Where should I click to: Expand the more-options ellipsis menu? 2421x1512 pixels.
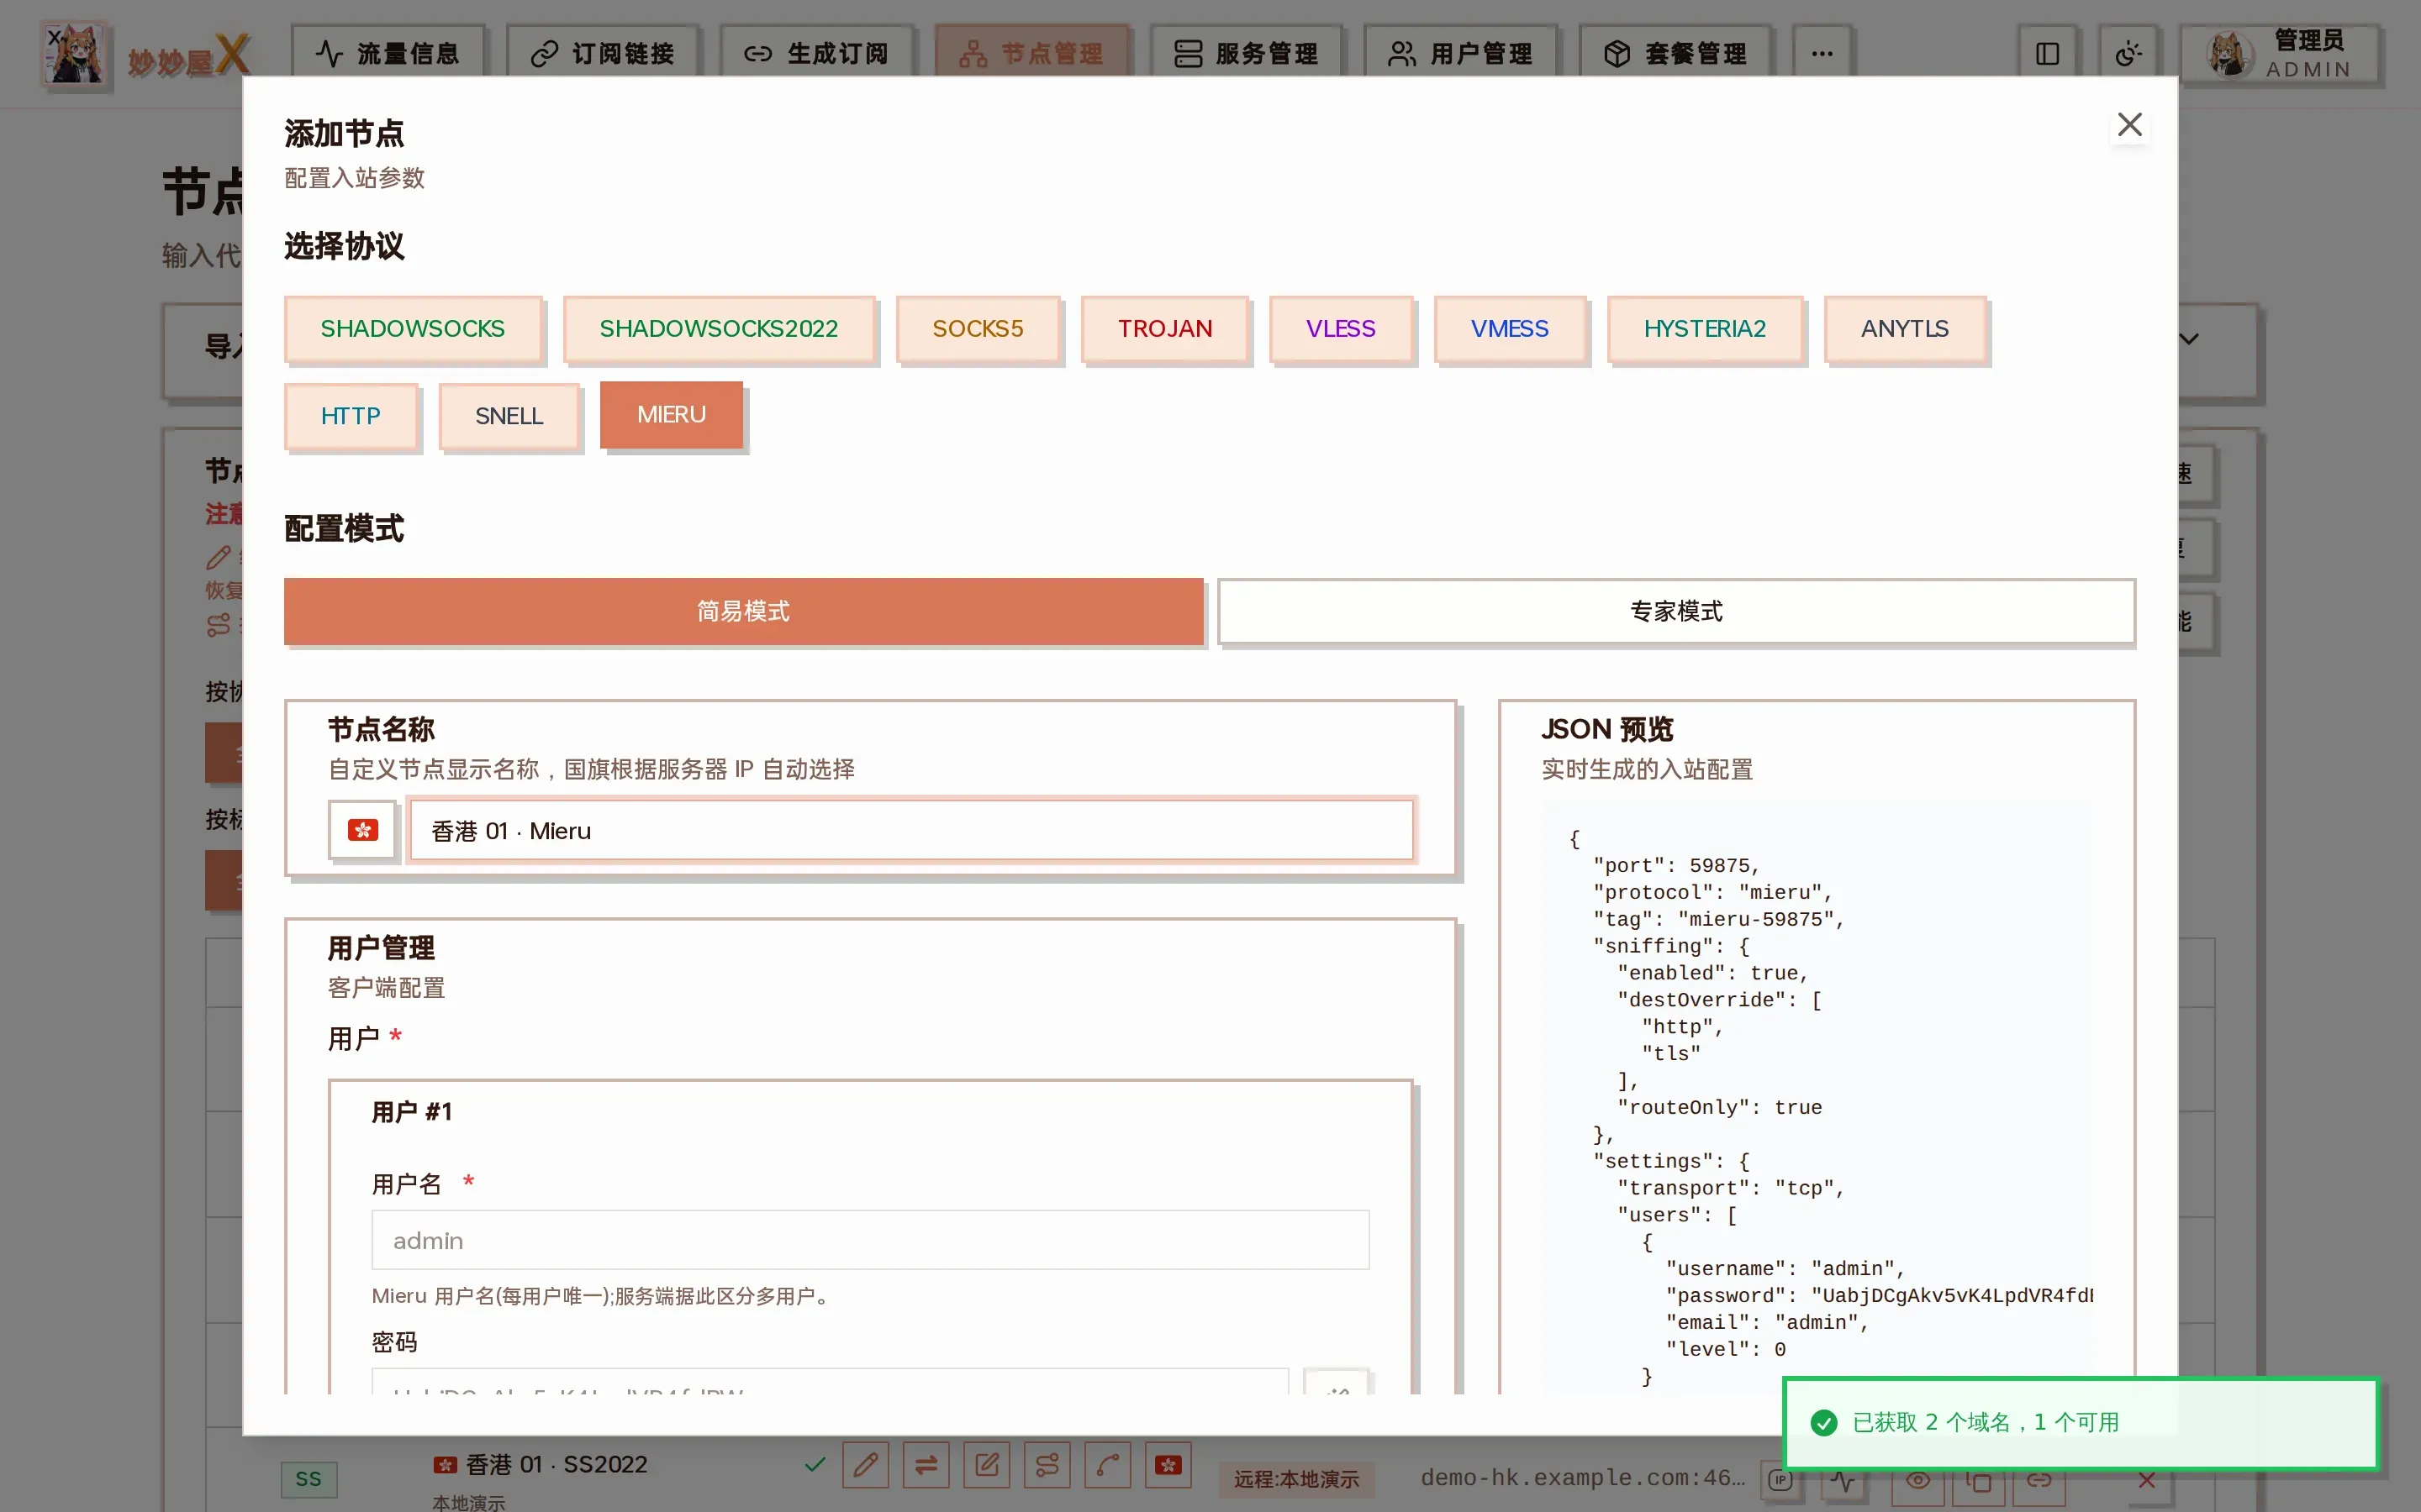click(x=1822, y=53)
